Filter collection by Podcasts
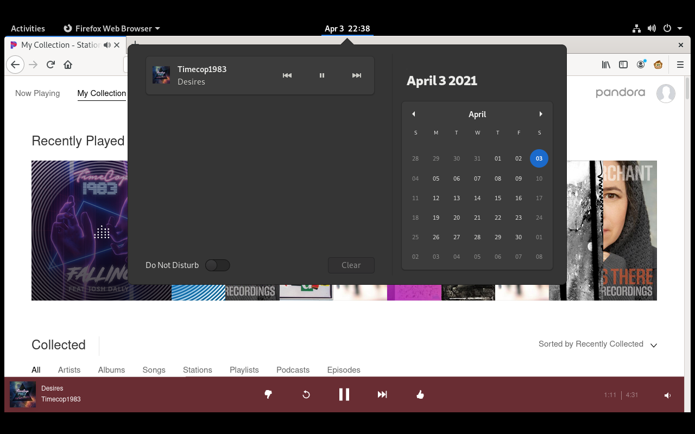The height and width of the screenshot is (434, 695). pos(293,370)
